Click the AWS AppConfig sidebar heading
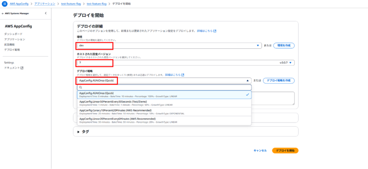 [18, 26]
